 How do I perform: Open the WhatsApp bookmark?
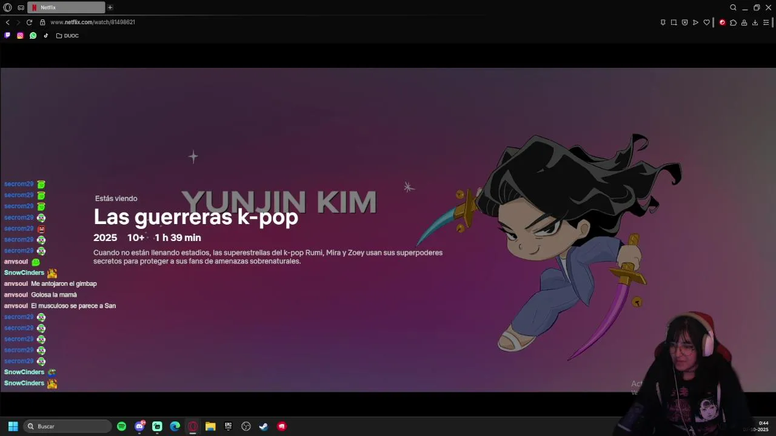[33, 36]
